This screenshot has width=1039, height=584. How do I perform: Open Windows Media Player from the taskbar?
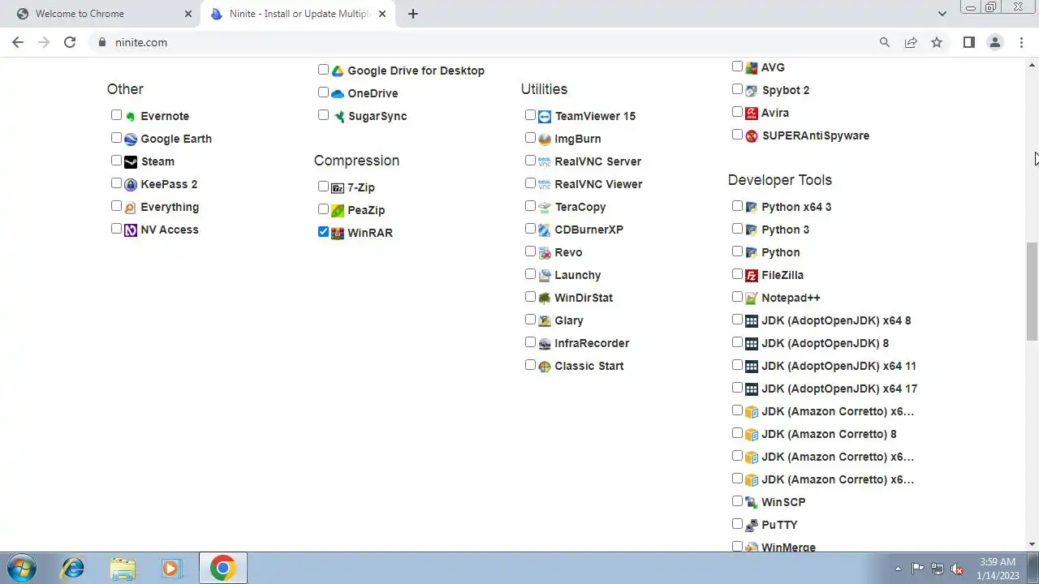click(171, 568)
